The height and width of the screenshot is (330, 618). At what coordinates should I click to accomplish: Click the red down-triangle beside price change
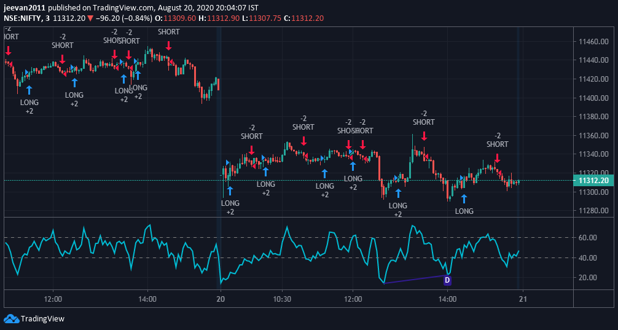(x=90, y=18)
